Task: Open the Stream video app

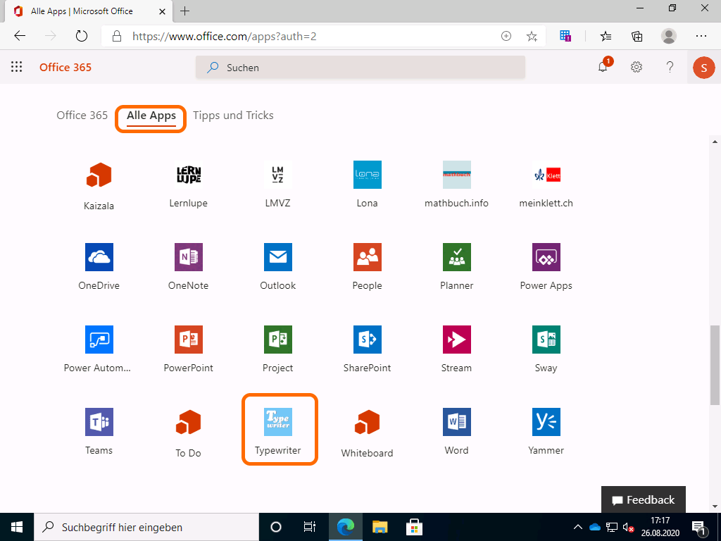Action: pos(456,340)
